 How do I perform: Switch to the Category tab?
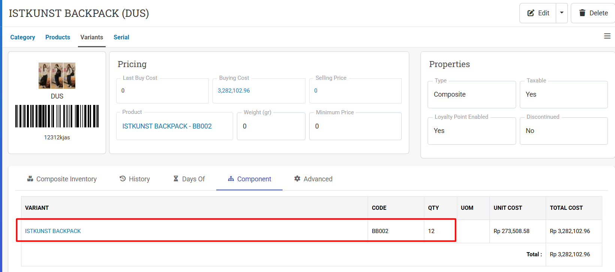pyautogui.click(x=22, y=37)
